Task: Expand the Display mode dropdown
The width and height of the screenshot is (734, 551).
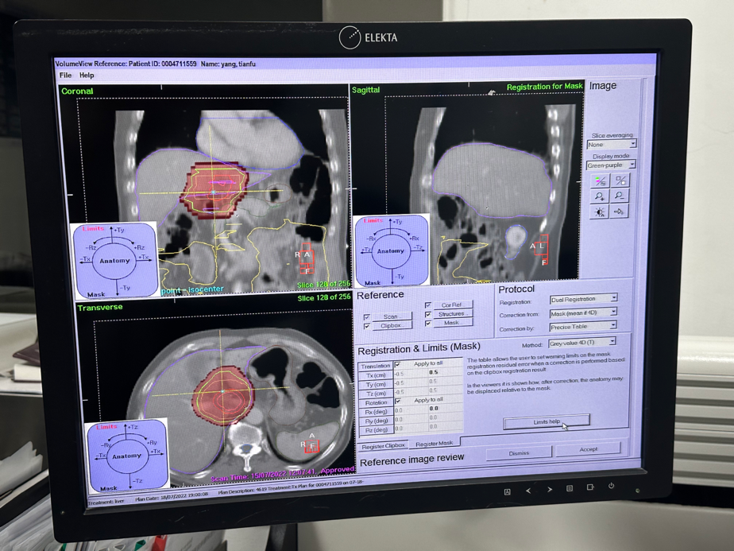Action: (611, 165)
